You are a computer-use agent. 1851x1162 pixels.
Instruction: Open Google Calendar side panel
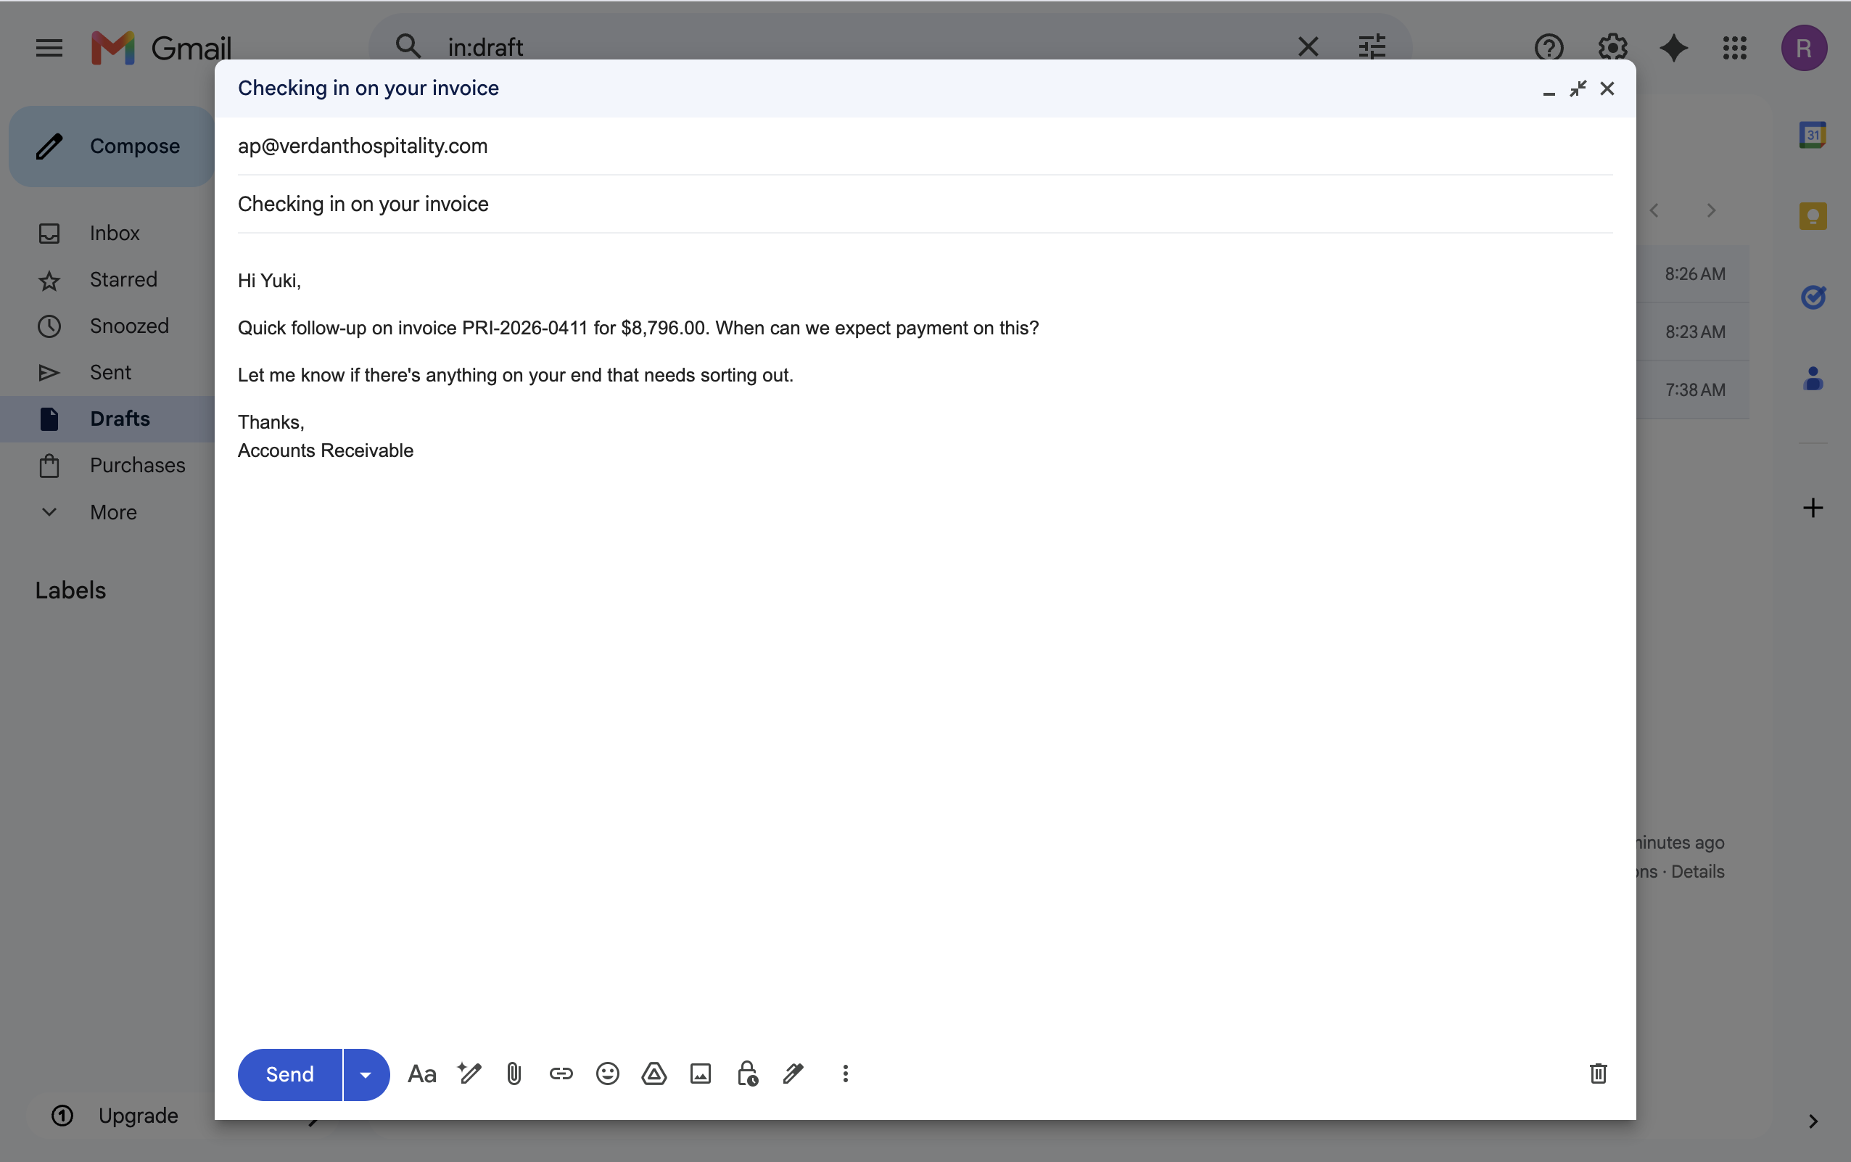pos(1812,135)
